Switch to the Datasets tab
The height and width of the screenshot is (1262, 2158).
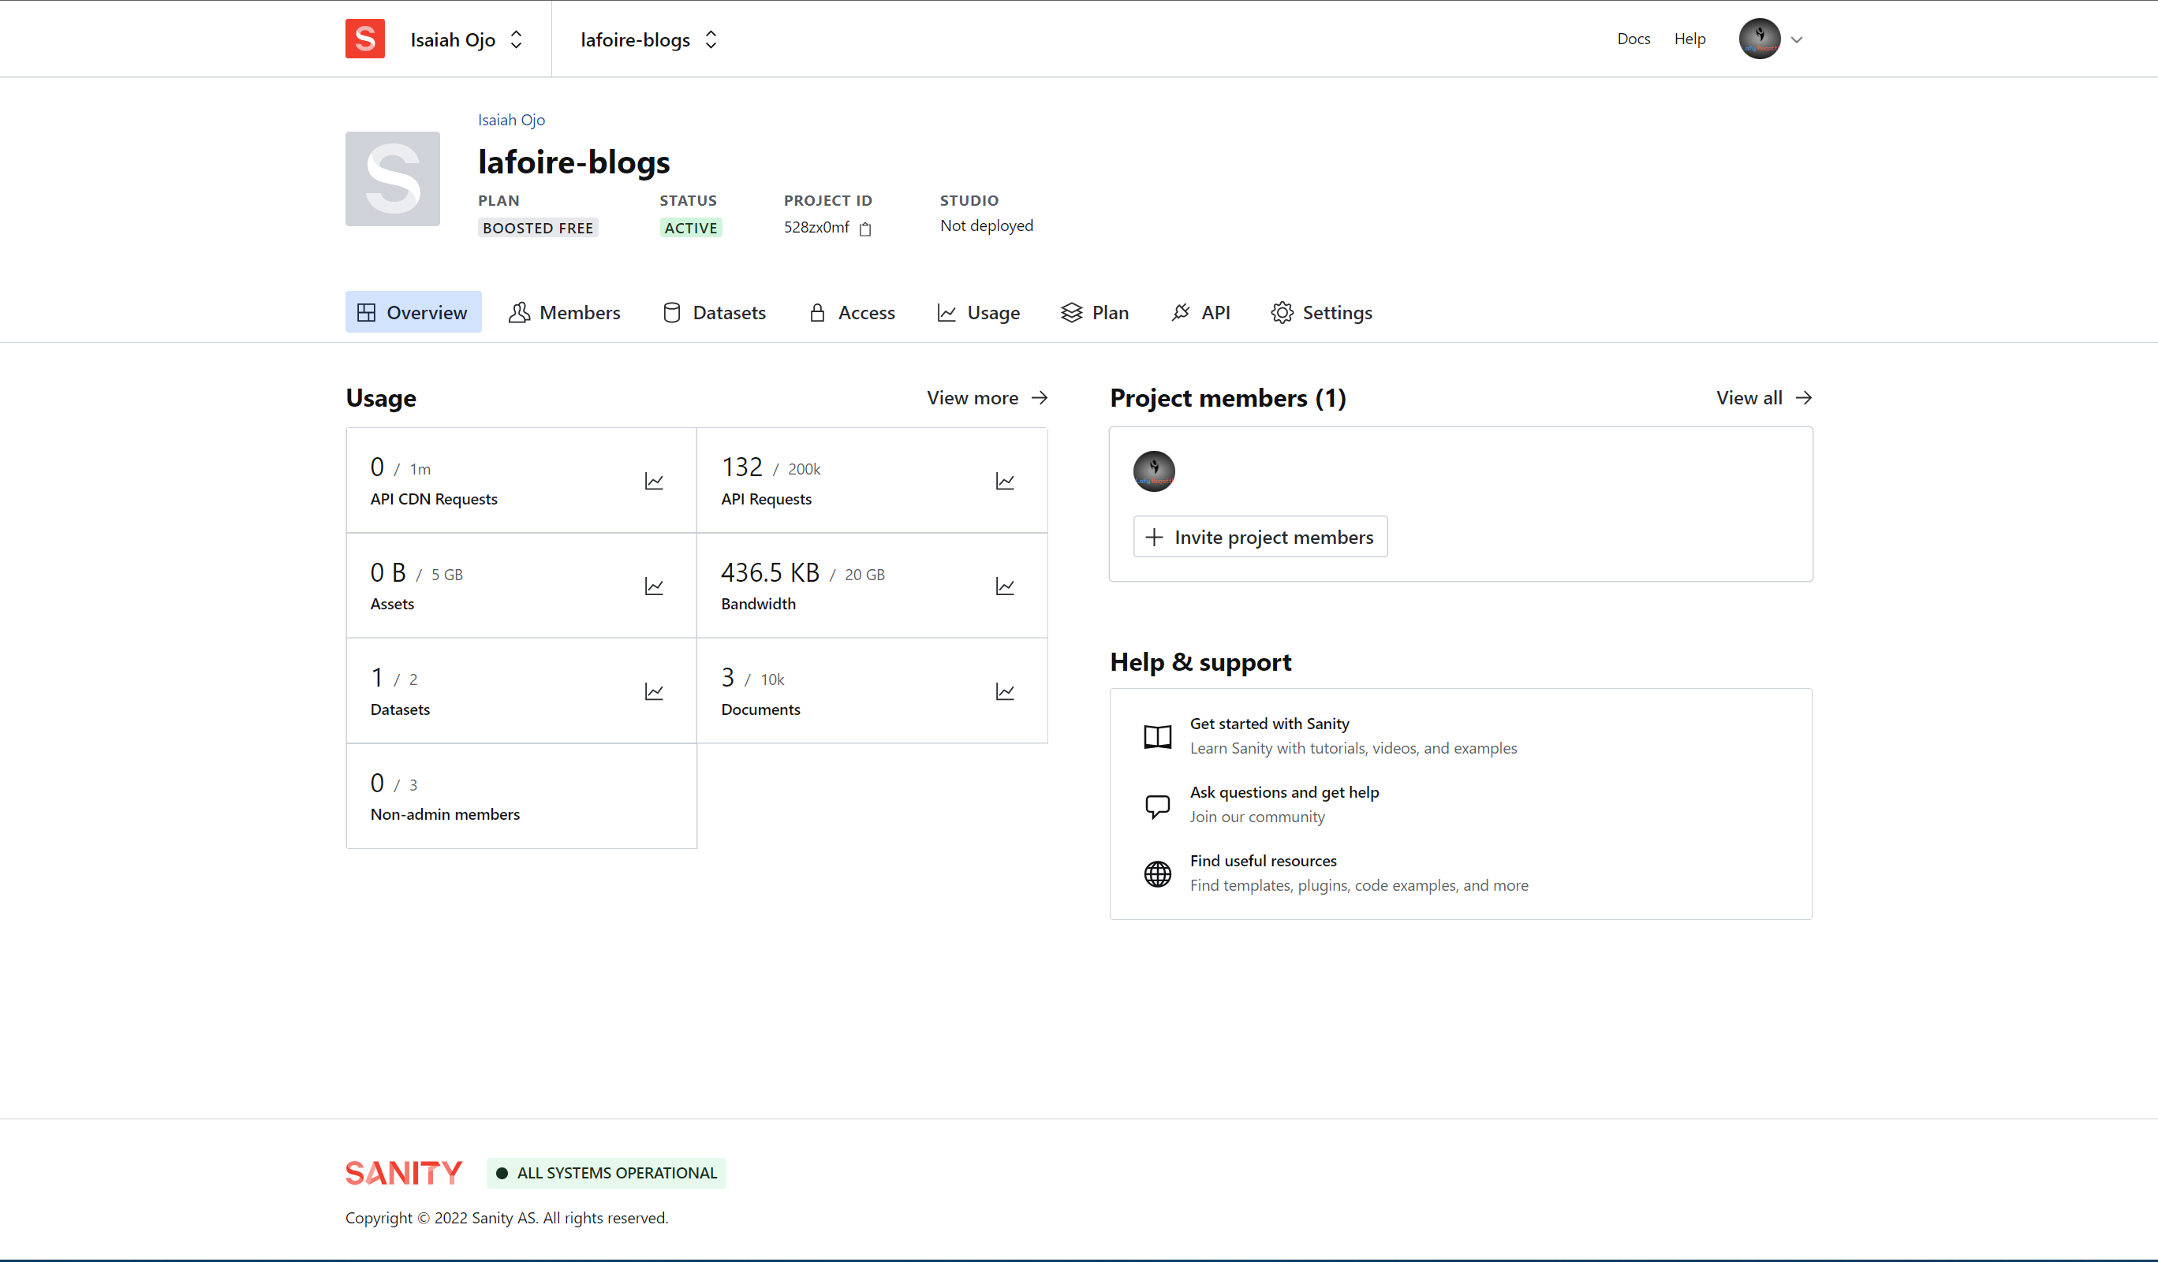click(x=714, y=312)
